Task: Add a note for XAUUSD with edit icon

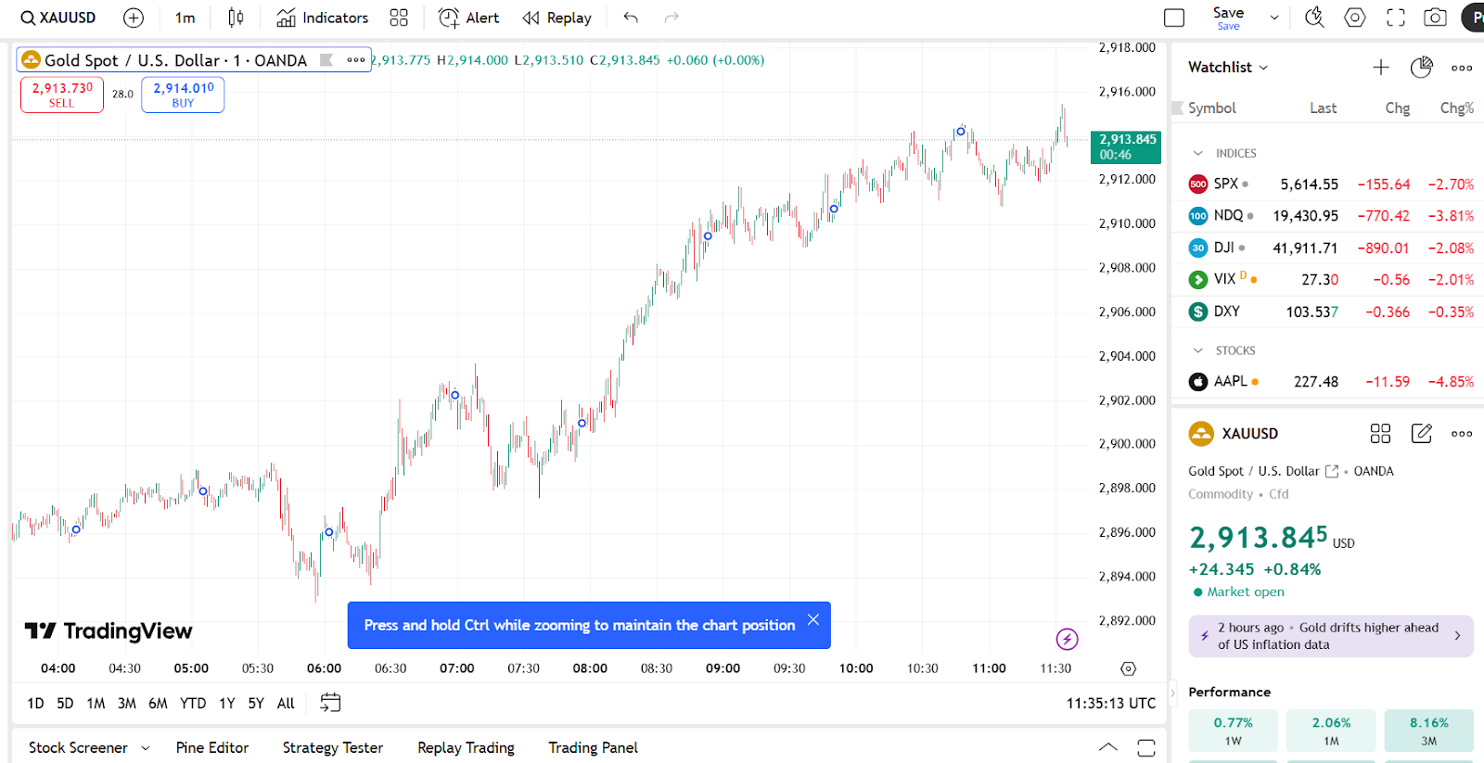Action: [1421, 433]
